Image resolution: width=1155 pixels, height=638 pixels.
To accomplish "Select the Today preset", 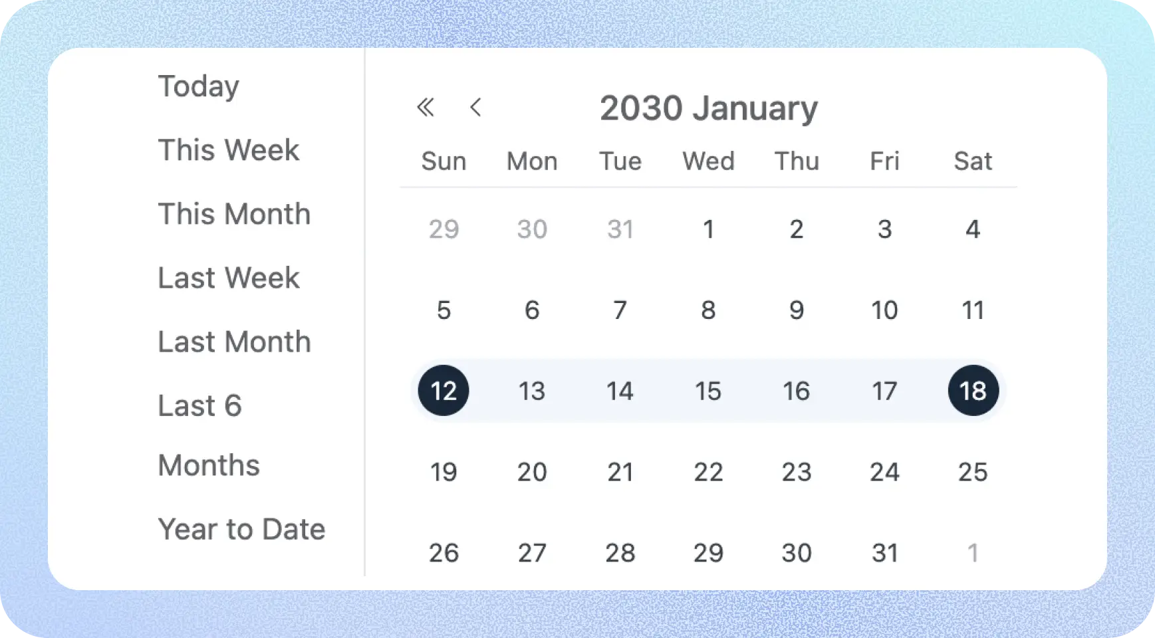I will (198, 86).
